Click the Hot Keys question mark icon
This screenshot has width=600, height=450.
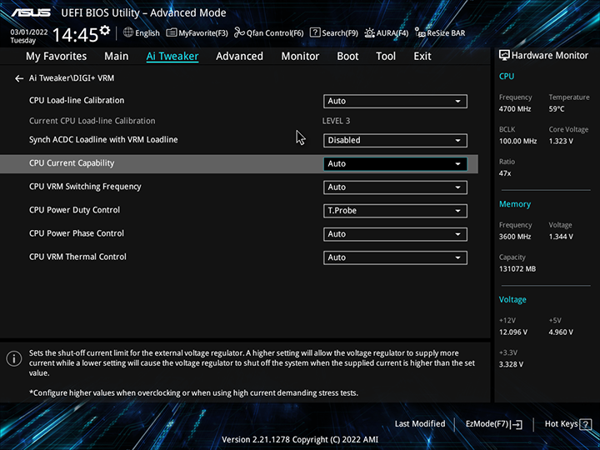(584, 424)
